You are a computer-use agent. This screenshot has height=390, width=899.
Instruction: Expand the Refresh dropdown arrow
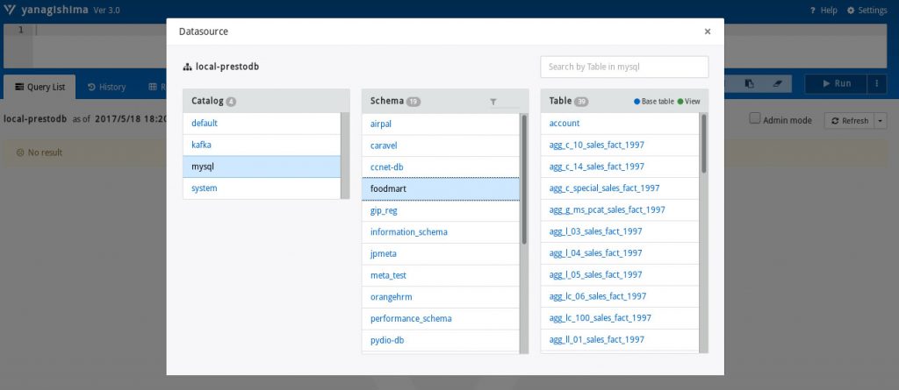[x=880, y=121]
